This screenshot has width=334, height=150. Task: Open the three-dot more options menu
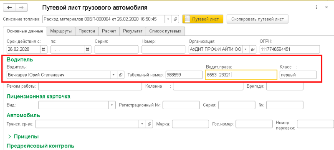click(317, 7)
